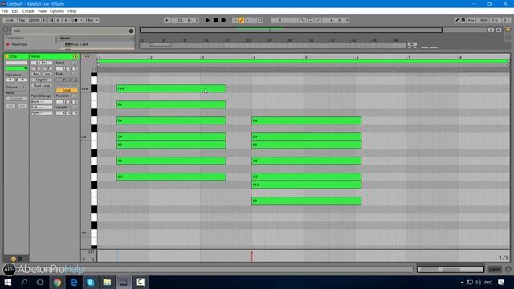Select the tempo field showing 120.00

point(34,20)
